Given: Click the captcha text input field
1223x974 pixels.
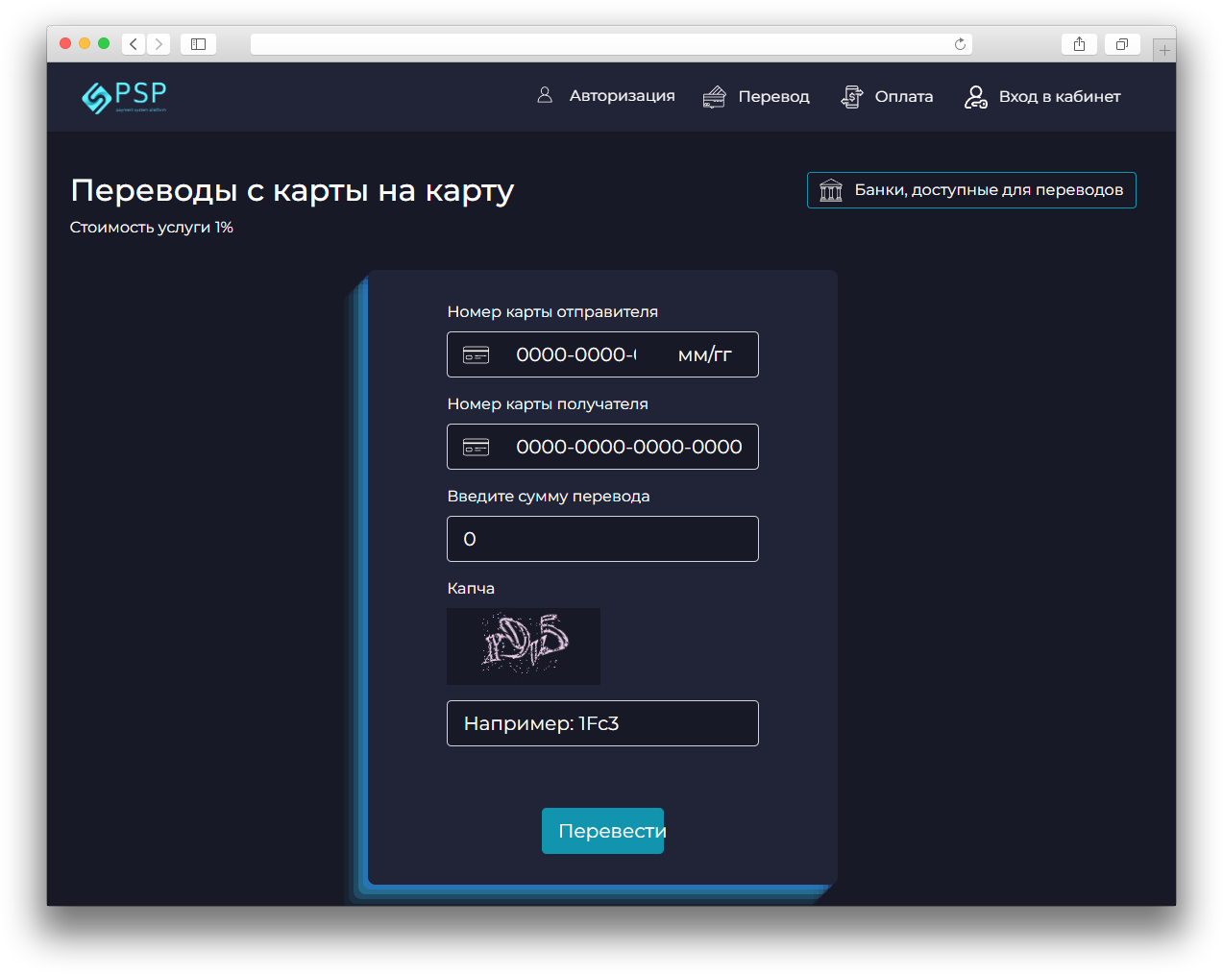Looking at the screenshot, I should (602, 723).
